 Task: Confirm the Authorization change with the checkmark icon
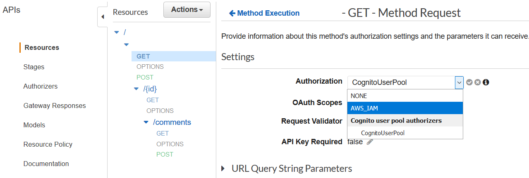(469, 82)
